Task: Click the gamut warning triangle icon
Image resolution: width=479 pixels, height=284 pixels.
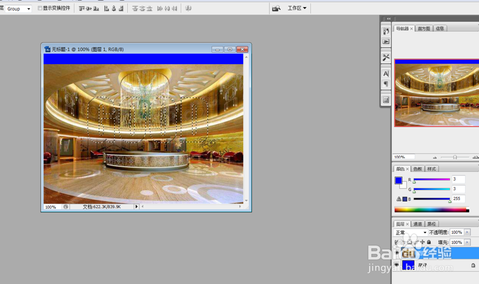Action: (399, 199)
